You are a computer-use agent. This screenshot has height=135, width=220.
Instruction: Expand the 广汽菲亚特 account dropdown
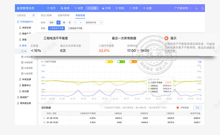coord(183,8)
